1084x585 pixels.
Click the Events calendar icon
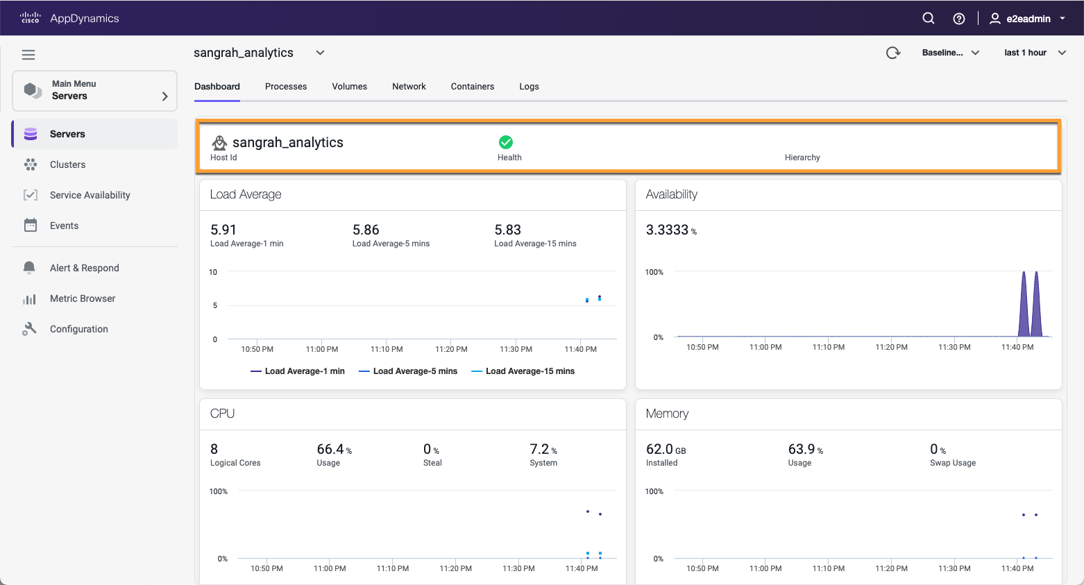click(31, 226)
